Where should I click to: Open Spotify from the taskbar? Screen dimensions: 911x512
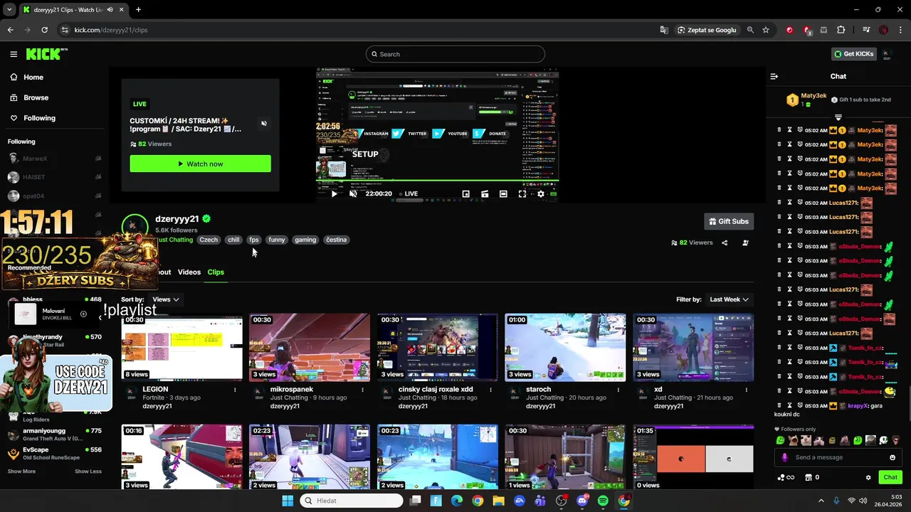coord(603,501)
